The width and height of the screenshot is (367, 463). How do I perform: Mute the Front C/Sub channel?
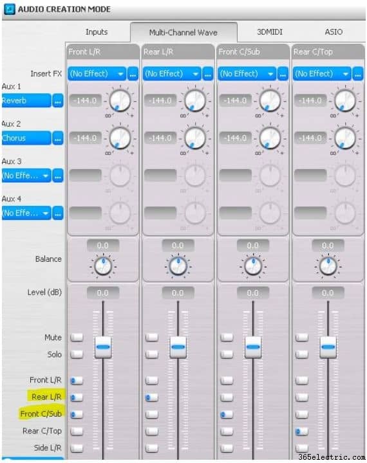227,338
